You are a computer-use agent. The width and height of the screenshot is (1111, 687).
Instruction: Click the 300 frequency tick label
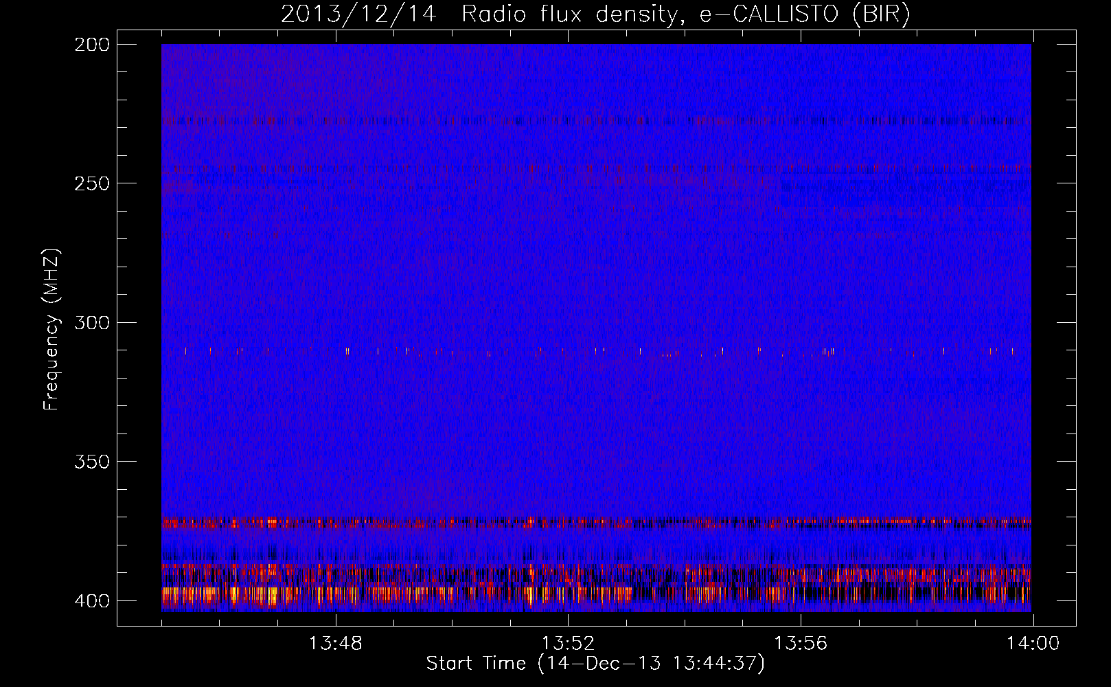[x=91, y=322]
